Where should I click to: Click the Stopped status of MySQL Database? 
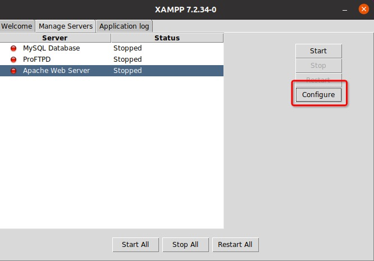pos(127,48)
